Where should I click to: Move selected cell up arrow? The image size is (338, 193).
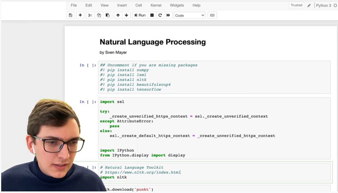tap(117, 15)
